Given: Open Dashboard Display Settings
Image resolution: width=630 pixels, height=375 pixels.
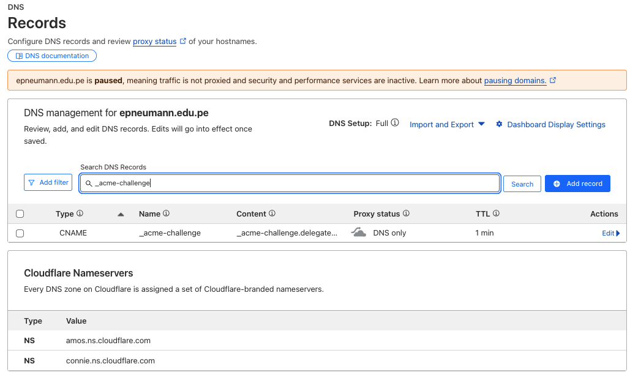Looking at the screenshot, I should click(x=556, y=124).
